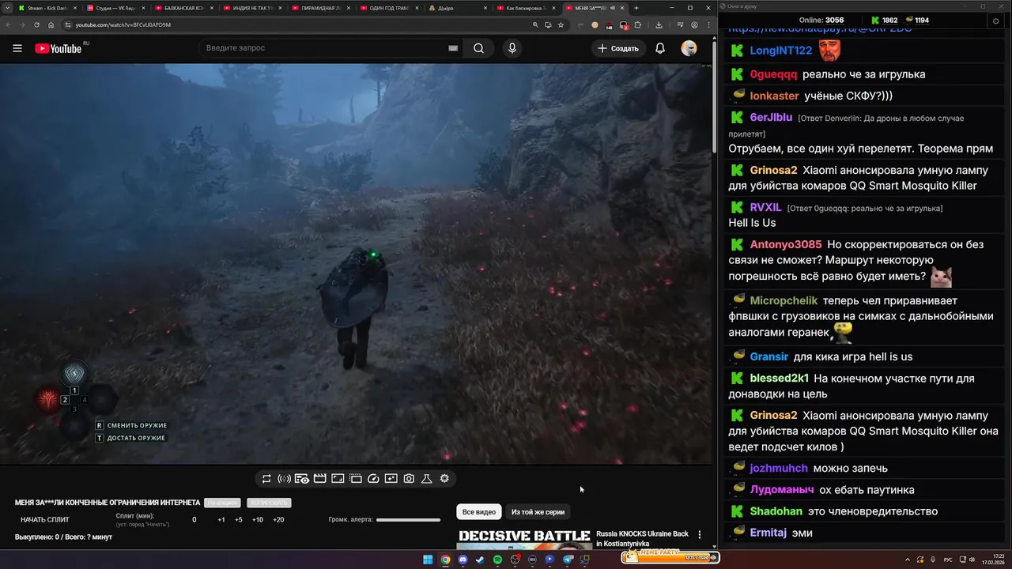Open Discord from the taskbar

point(463,560)
